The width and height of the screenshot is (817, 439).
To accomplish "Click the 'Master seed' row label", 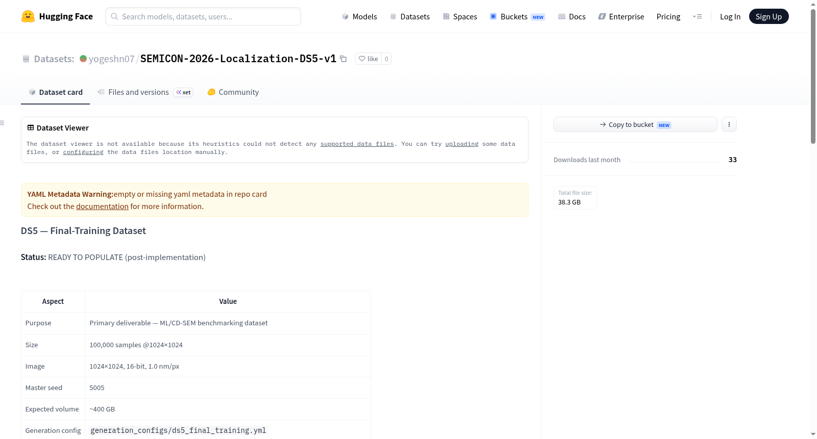I will (x=44, y=388).
